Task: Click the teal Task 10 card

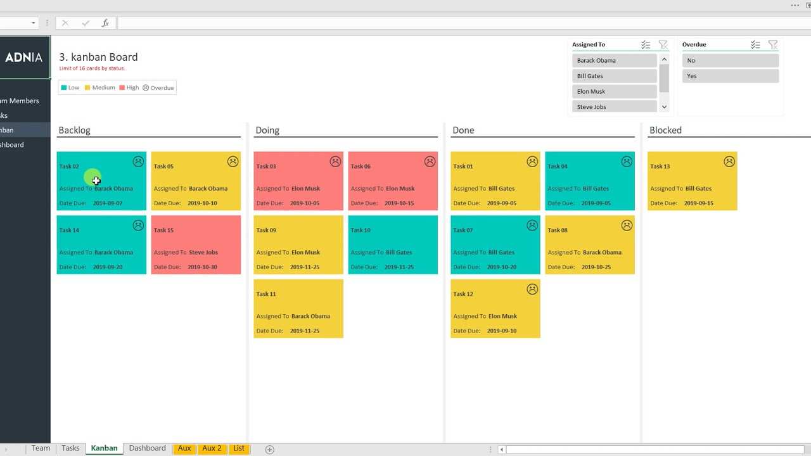Action: point(393,244)
